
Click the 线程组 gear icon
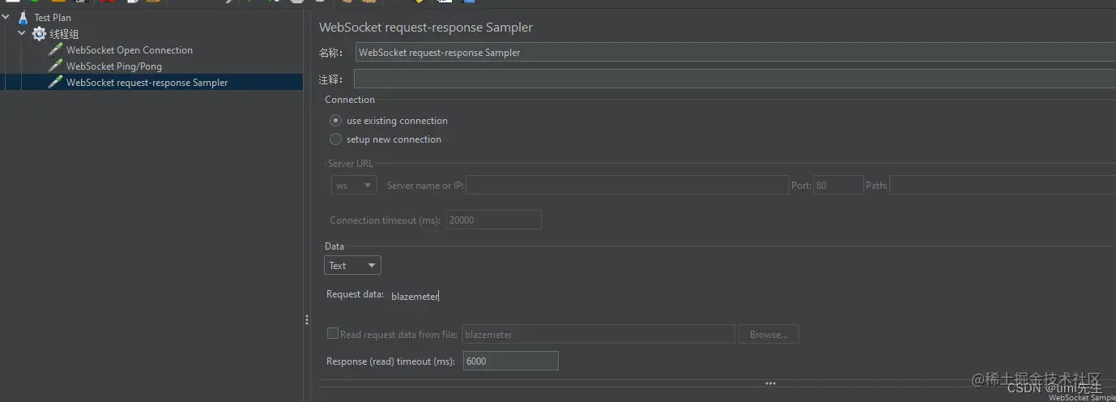[x=39, y=34]
